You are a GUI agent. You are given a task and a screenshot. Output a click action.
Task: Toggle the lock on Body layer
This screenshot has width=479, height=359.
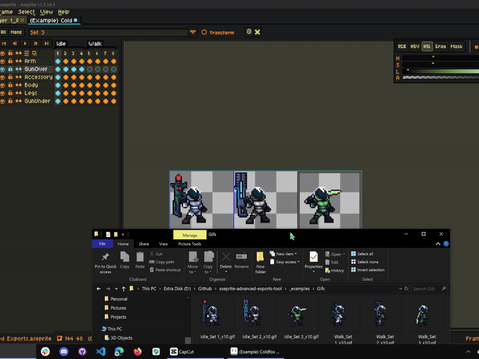coord(10,85)
